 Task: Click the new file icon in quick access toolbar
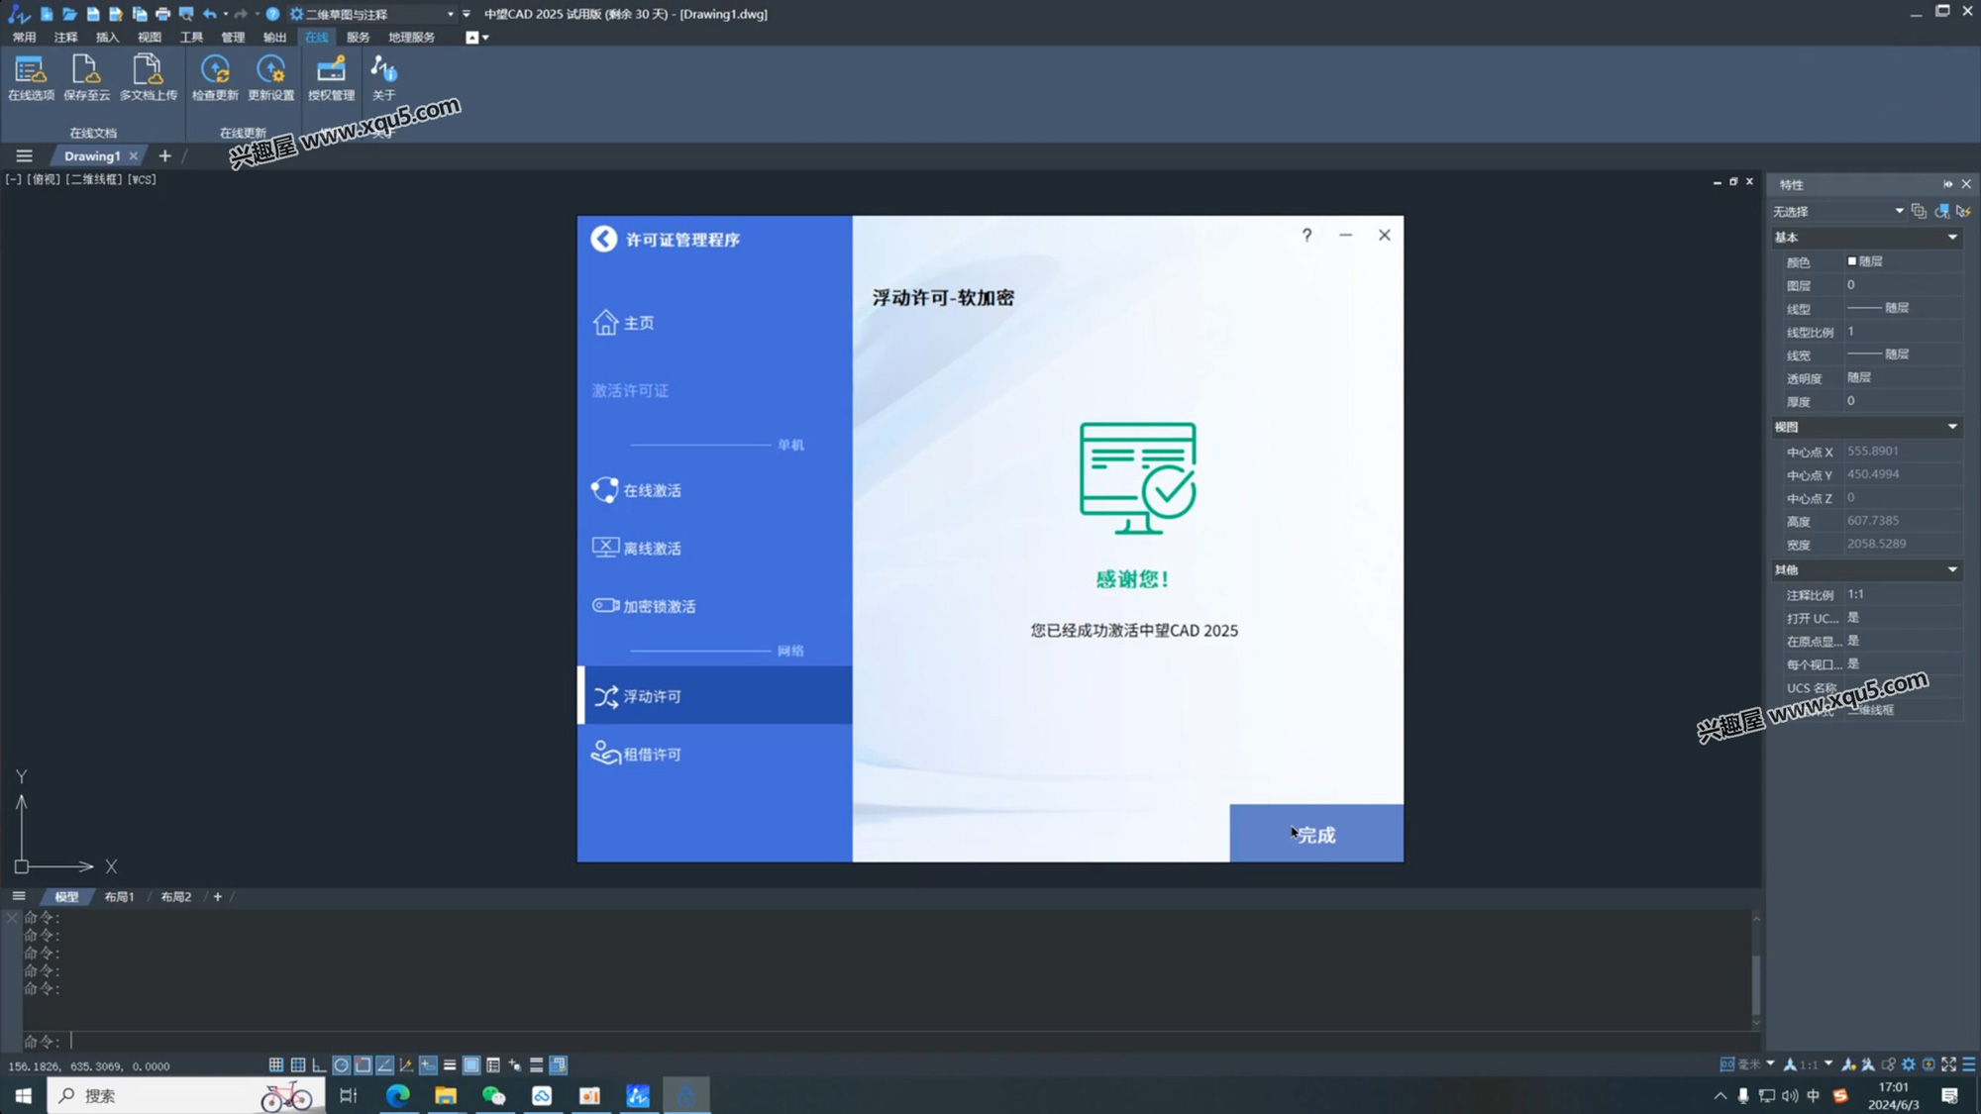point(47,14)
